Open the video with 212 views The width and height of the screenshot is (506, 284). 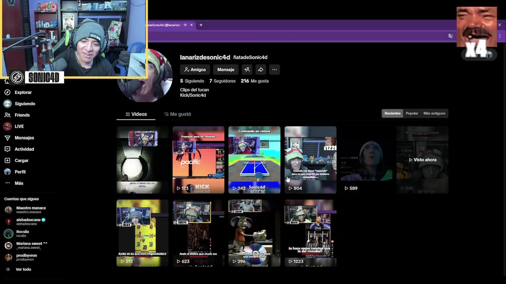click(x=142, y=233)
